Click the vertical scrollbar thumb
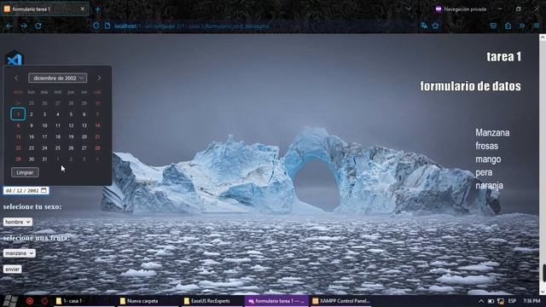The height and width of the screenshot is (307, 546). (543, 273)
